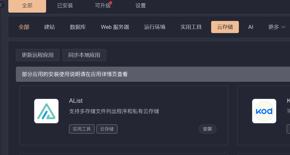Filter apps by 数据库 category
Image resolution: width=290 pixels, height=155 pixels.
78,27
